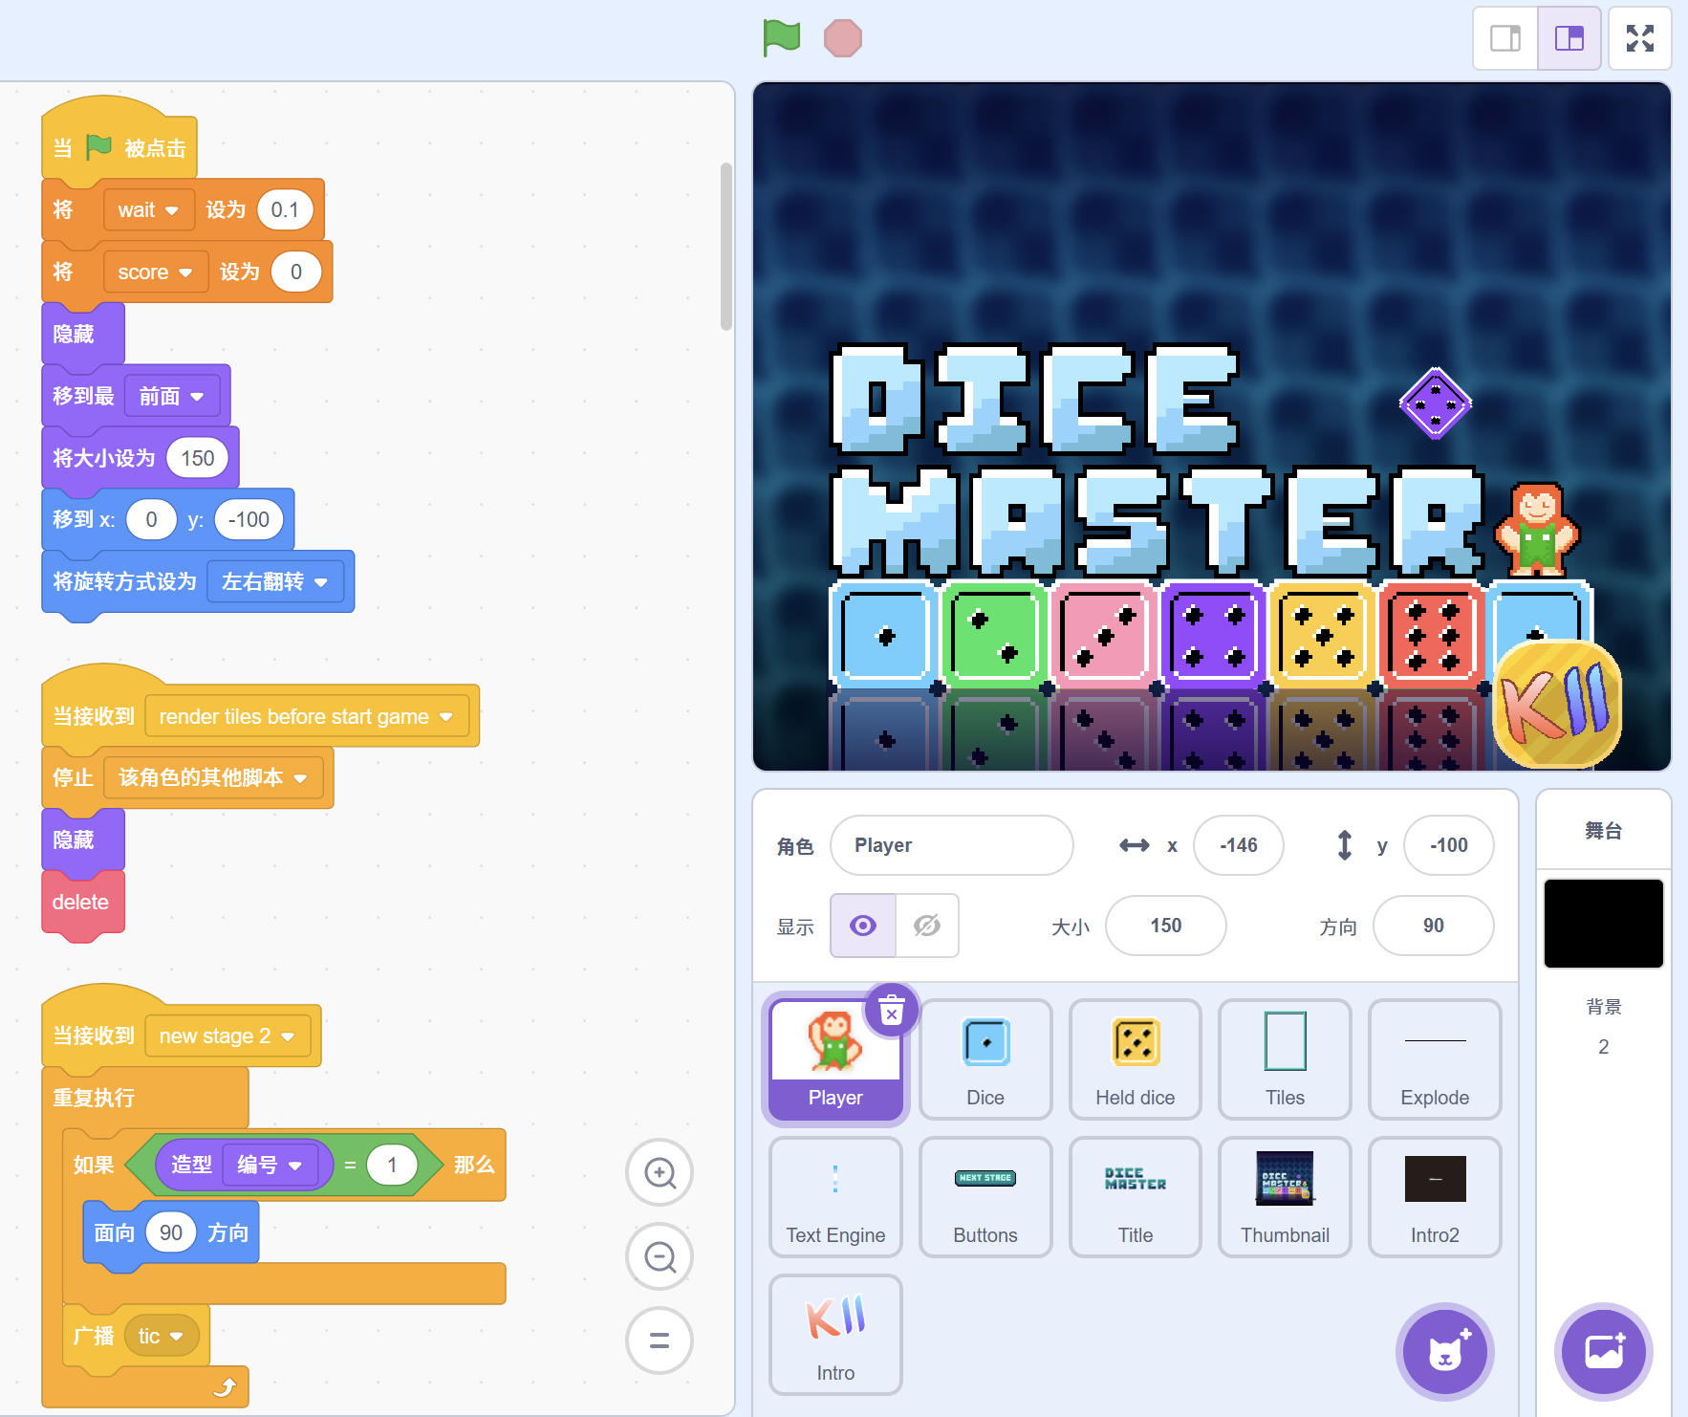The image size is (1688, 1417).
Task: Zoom in on the code workspace
Action: click(x=660, y=1173)
